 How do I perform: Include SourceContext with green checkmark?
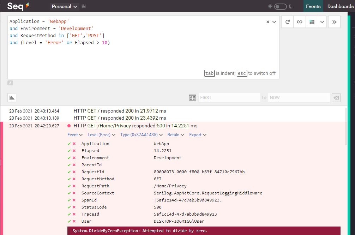tap(69, 193)
